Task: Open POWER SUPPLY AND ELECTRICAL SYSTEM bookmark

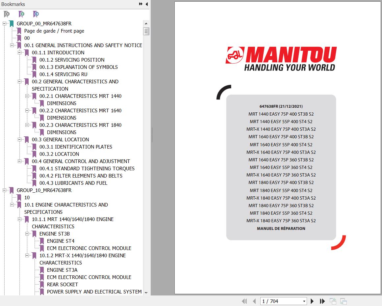Action: pyautogui.click(x=94, y=292)
